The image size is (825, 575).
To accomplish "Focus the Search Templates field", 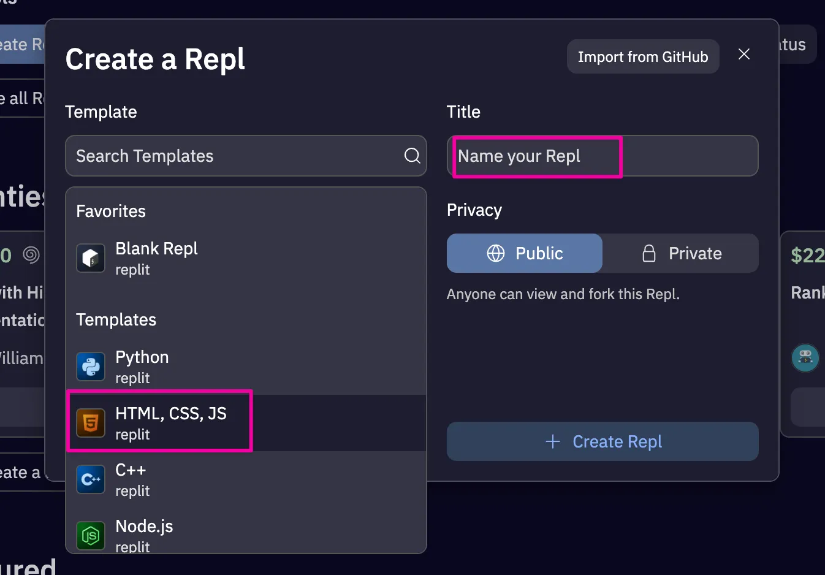I will [246, 156].
